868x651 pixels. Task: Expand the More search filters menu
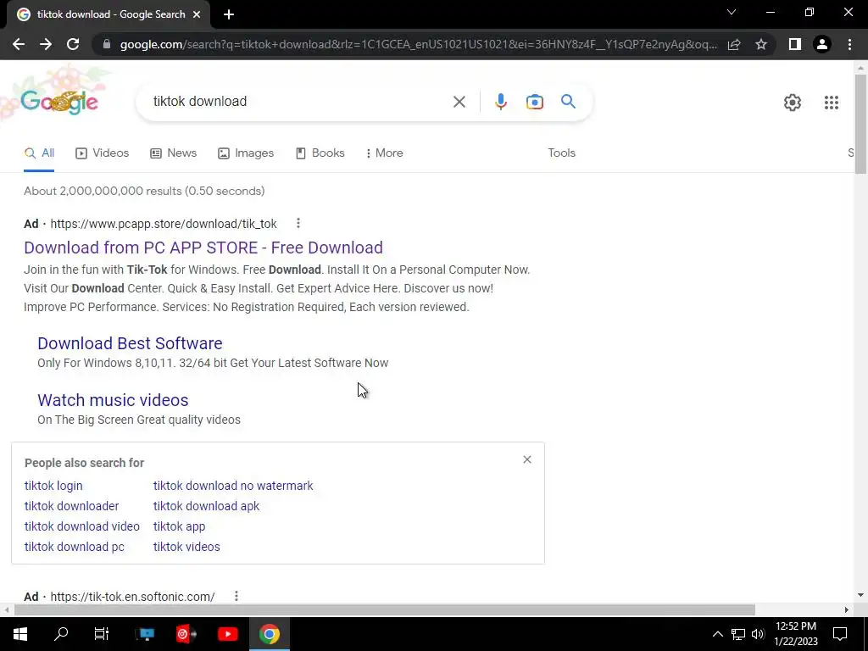[x=385, y=153]
